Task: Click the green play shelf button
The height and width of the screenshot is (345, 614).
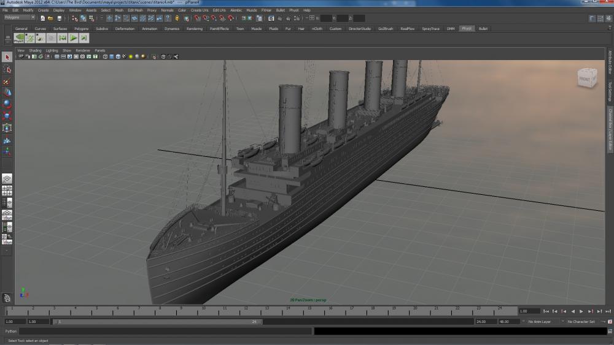Action: pos(73,38)
